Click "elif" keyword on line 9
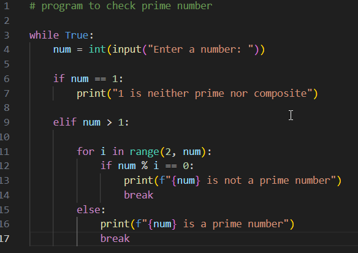Screen dimensions: 358x253 coord(65,123)
